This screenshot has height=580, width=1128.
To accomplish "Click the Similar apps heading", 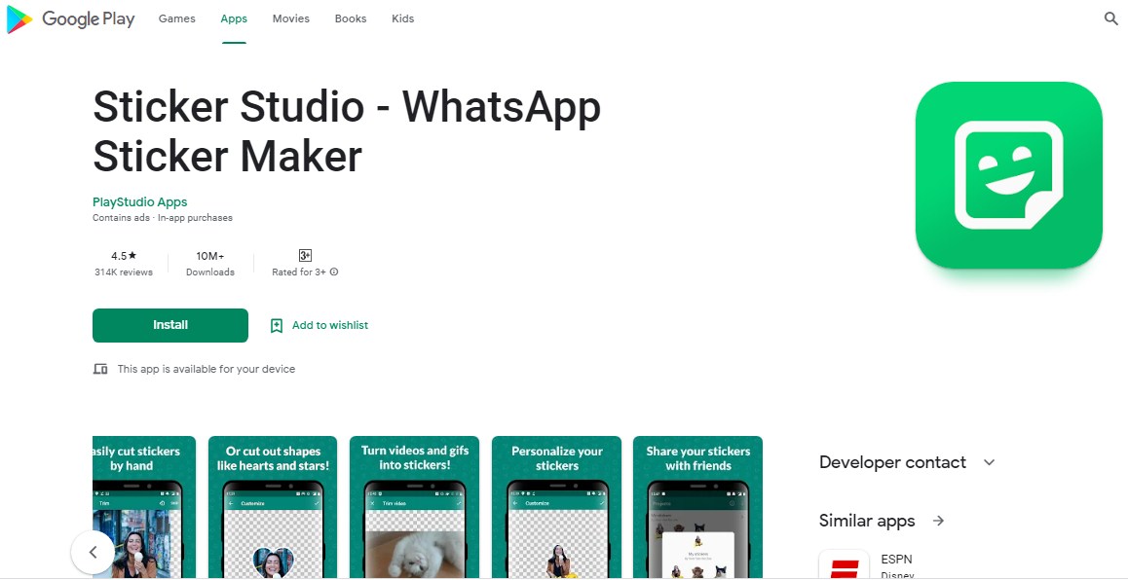I will pyautogui.click(x=867, y=521).
